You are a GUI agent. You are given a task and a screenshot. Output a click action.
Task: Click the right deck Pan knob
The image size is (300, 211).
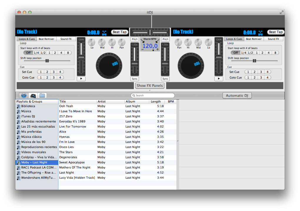click(x=179, y=42)
